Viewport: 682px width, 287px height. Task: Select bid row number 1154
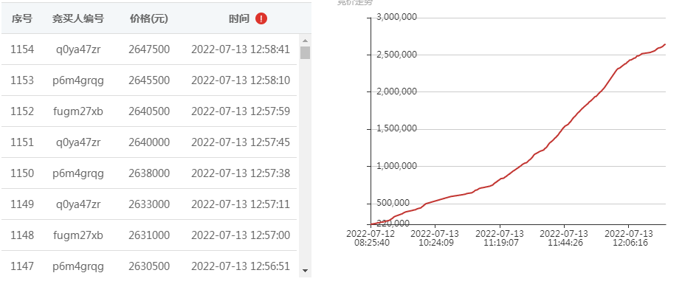(149, 49)
